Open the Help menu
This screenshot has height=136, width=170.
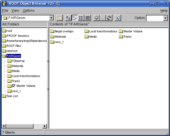click(x=164, y=11)
